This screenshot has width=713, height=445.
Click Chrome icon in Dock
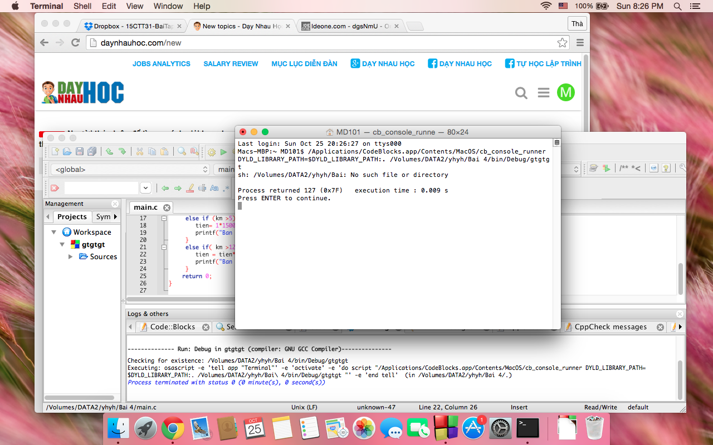click(173, 428)
